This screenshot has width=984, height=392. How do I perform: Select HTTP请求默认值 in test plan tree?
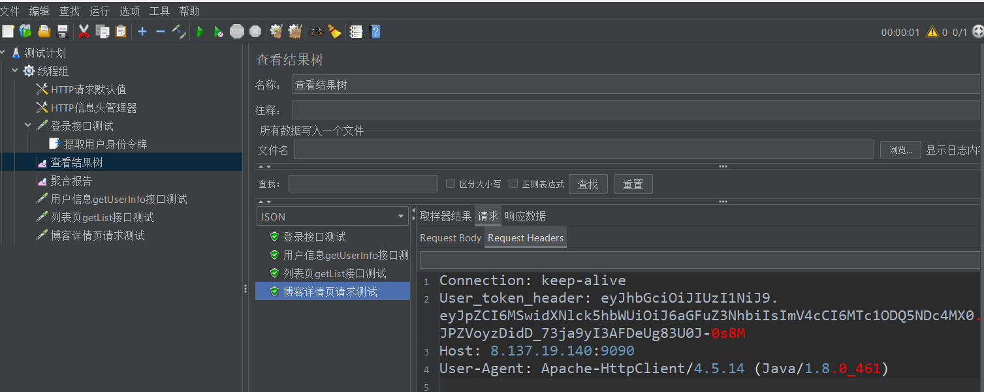pos(88,89)
